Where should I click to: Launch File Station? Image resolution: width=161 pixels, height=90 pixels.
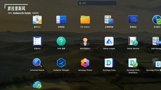[x=85, y=20]
